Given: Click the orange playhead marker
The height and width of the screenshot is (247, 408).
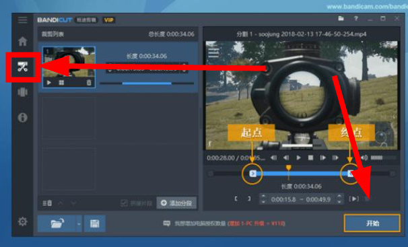Looking at the screenshot, I should pos(288,168).
